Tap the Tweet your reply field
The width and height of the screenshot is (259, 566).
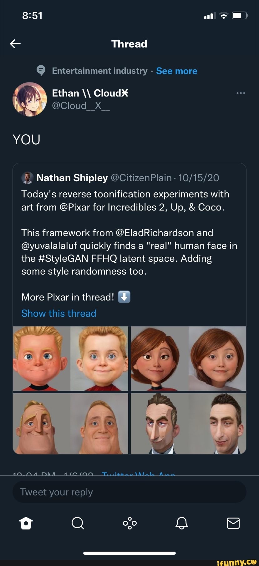(129, 492)
